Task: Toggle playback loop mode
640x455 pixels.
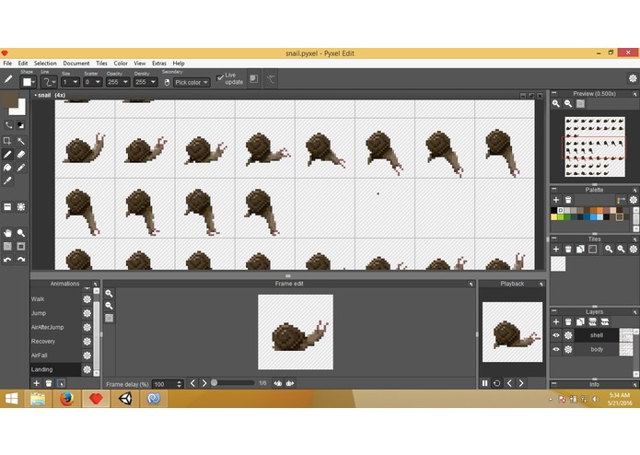Action: pyautogui.click(x=496, y=383)
